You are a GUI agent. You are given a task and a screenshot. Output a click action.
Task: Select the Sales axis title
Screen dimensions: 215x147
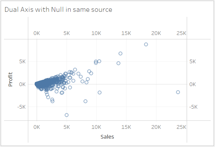[107, 137]
